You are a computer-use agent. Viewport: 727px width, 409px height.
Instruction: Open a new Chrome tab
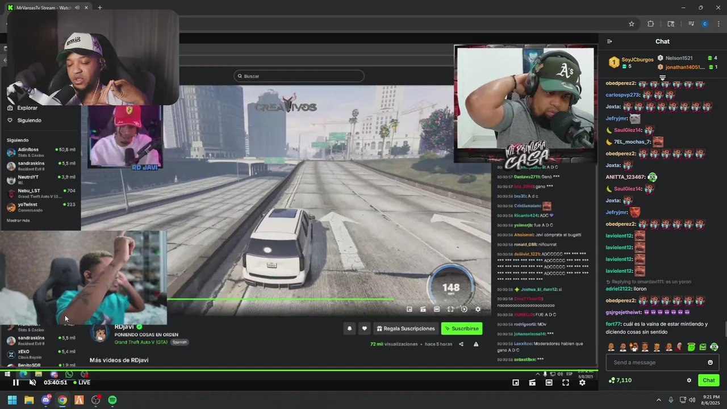tap(99, 7)
